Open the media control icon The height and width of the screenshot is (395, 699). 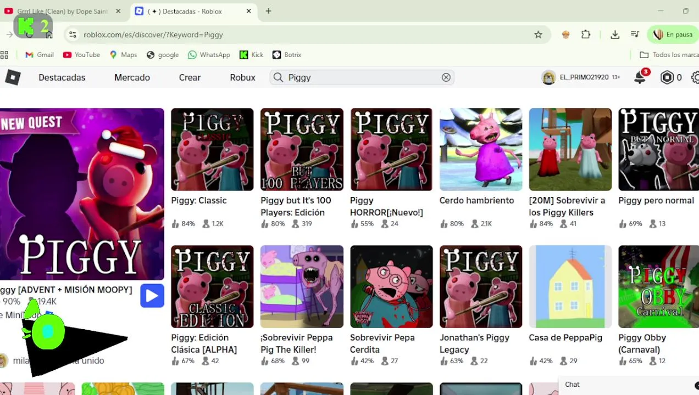(x=635, y=35)
